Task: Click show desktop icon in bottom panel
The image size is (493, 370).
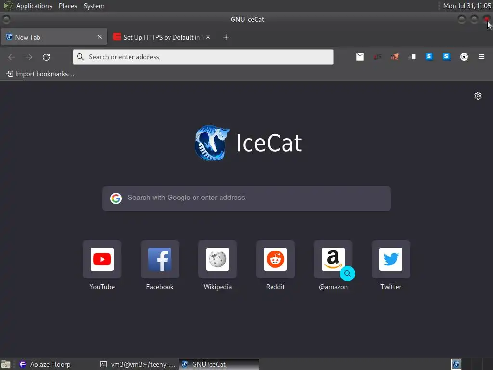Action: tap(6, 364)
